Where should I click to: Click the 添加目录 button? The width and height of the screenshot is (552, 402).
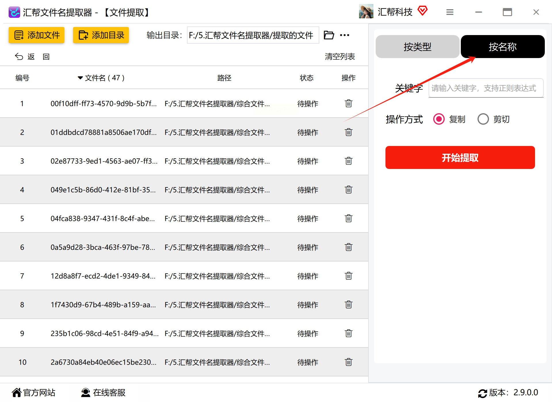[101, 35]
